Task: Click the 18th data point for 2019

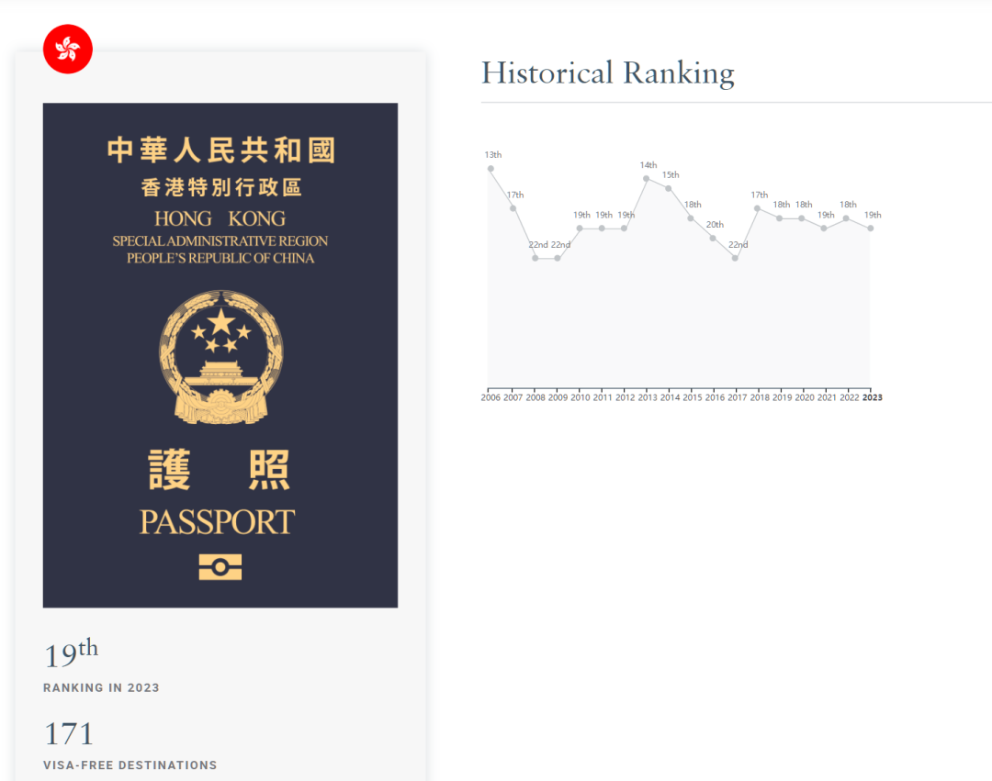Action: click(779, 218)
